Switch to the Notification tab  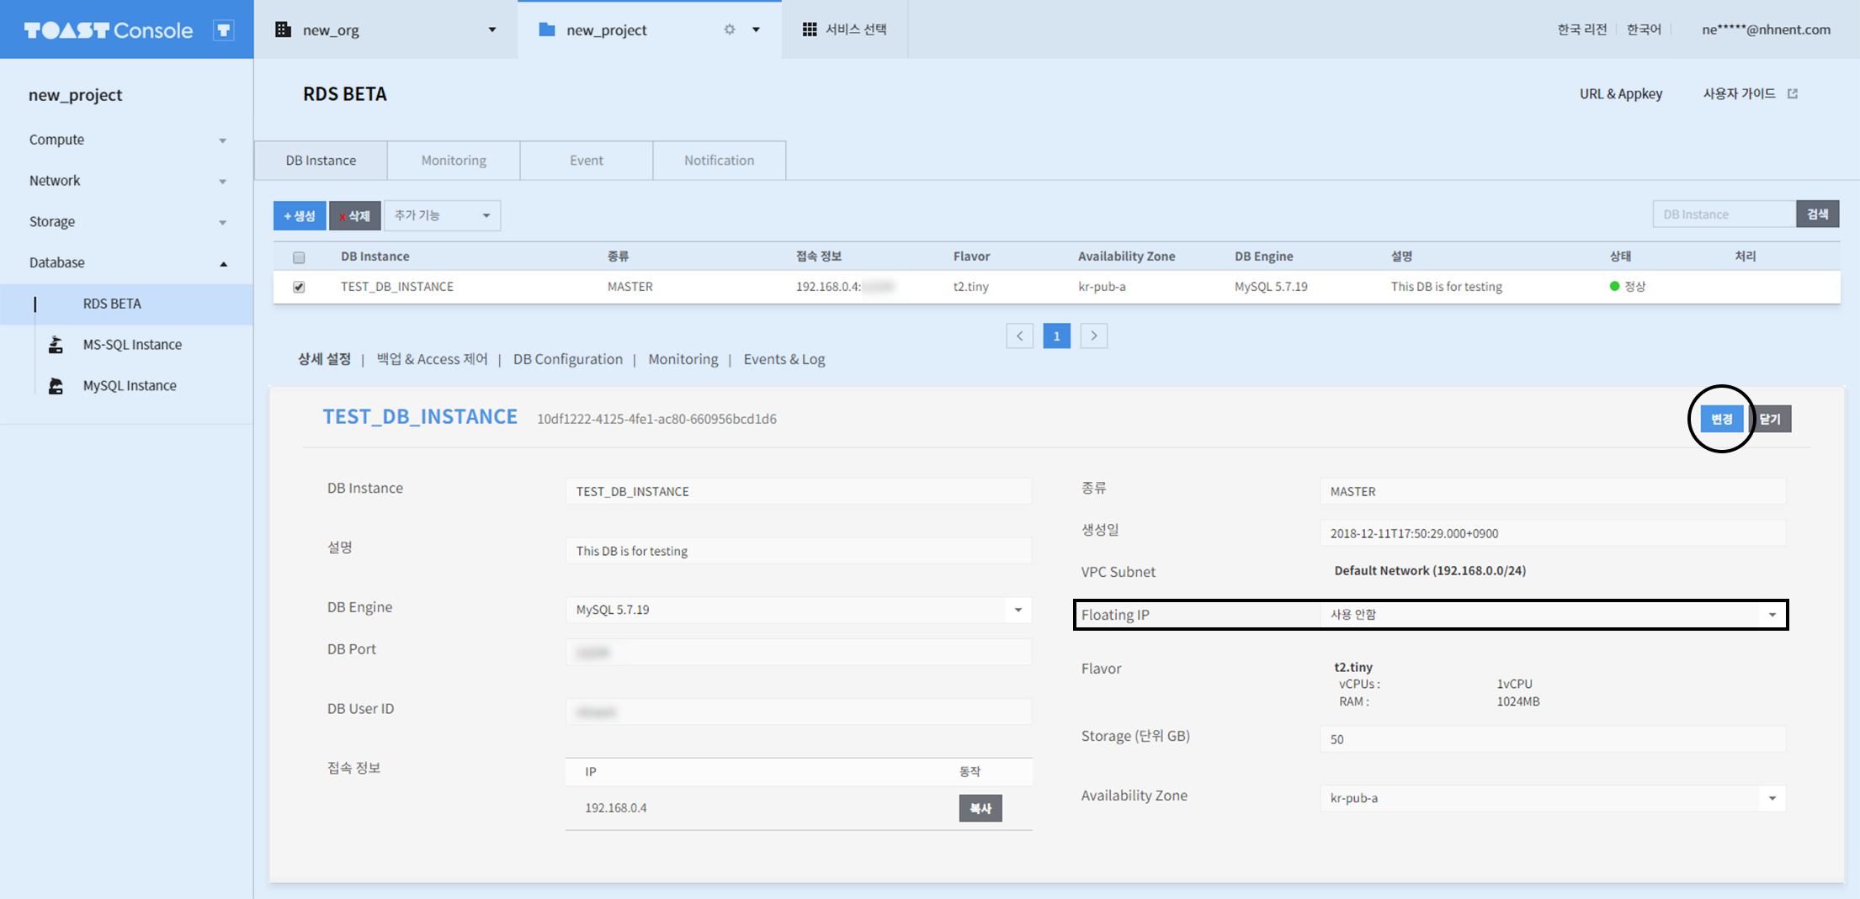720,161
